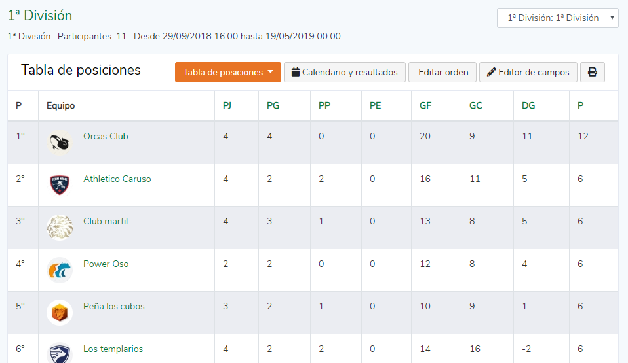The image size is (628, 363).
Task: Click the Club marfil lion logo
Action: point(60,228)
